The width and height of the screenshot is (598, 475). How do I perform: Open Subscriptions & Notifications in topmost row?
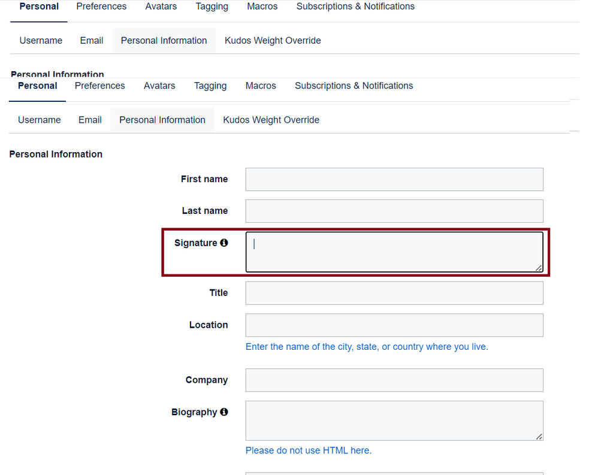tap(355, 7)
